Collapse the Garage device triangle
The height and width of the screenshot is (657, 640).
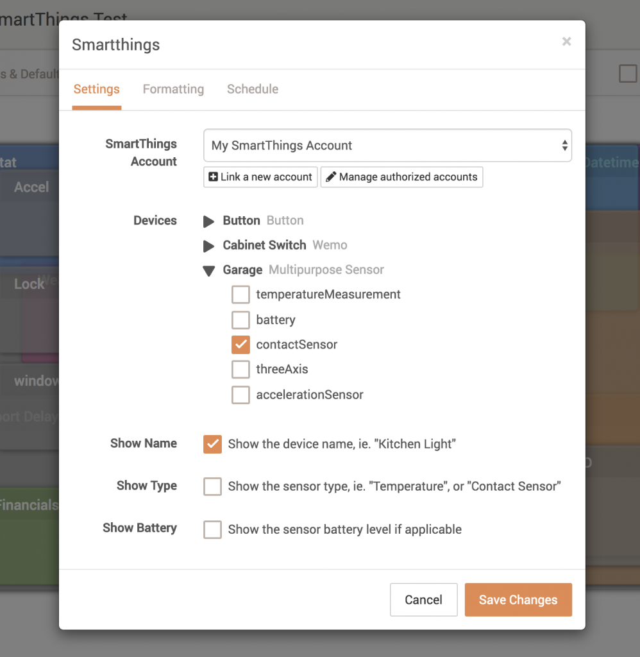208,271
